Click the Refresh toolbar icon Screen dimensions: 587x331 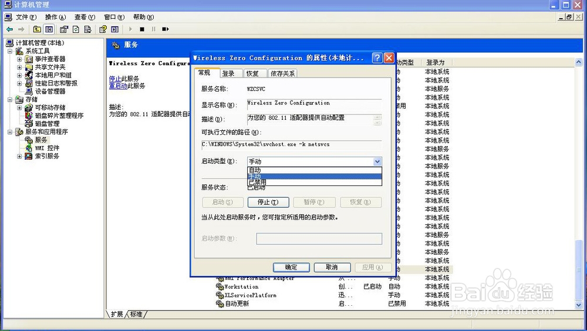click(76, 29)
